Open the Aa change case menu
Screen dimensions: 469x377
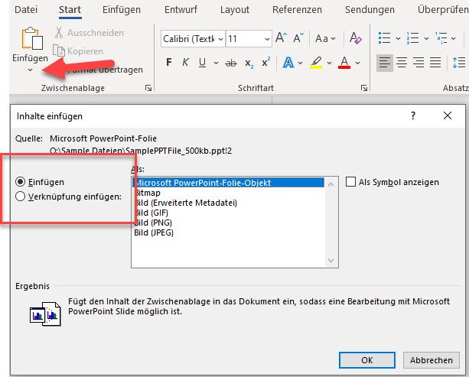325,38
